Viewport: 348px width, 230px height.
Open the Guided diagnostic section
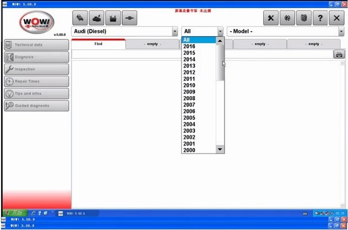pyautogui.click(x=37, y=106)
